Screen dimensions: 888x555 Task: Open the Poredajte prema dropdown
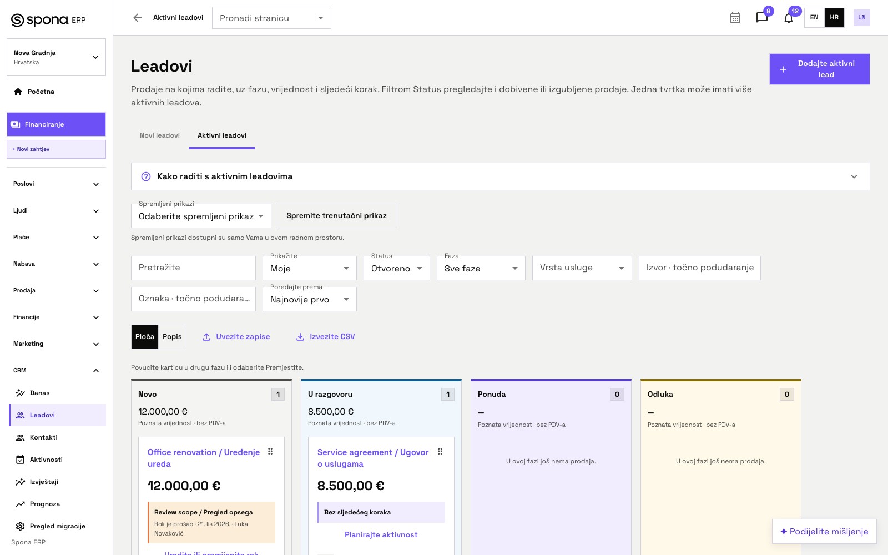point(309,299)
